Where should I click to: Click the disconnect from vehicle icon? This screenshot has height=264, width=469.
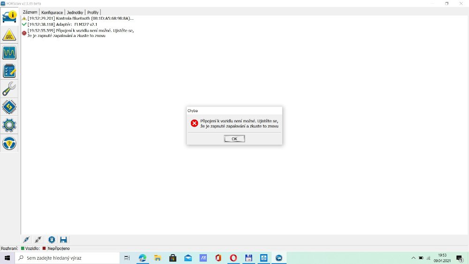click(38, 240)
